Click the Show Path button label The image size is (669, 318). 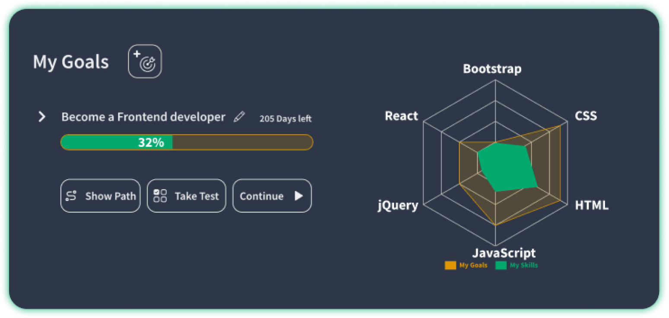pyautogui.click(x=110, y=196)
